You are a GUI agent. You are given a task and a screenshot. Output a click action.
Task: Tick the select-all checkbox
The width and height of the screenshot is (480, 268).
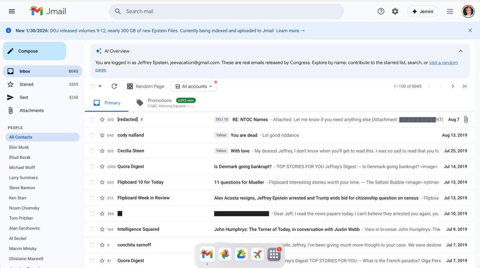pos(93,86)
